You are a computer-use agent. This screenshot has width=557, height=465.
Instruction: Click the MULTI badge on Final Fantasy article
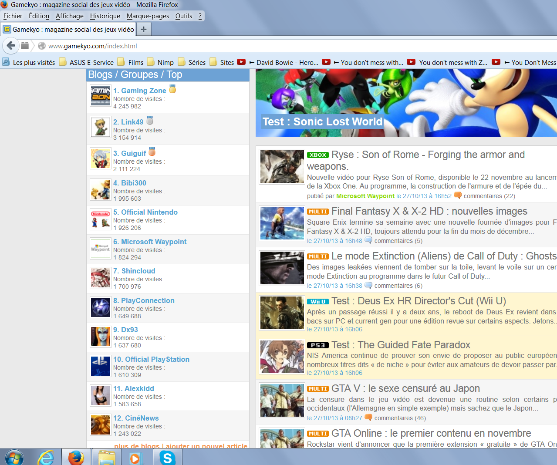tap(318, 212)
